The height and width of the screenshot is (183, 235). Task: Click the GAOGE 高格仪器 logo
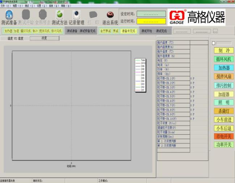[197, 17]
